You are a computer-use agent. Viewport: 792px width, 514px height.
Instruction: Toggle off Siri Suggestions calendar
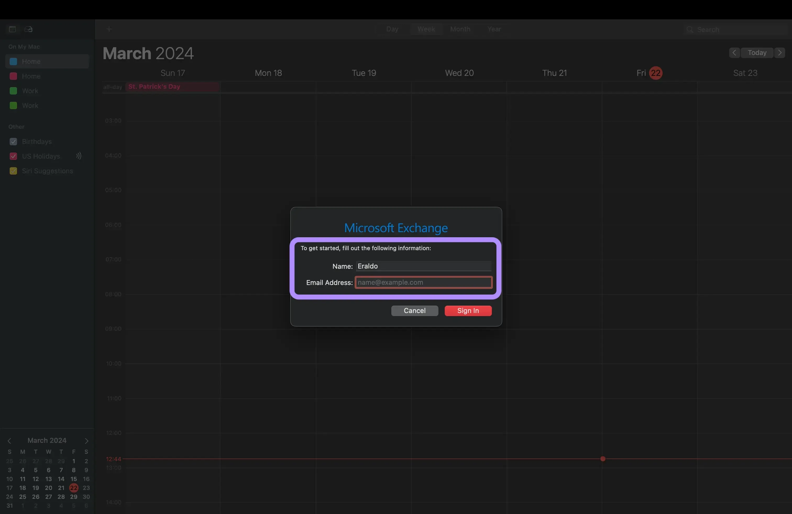click(x=13, y=171)
